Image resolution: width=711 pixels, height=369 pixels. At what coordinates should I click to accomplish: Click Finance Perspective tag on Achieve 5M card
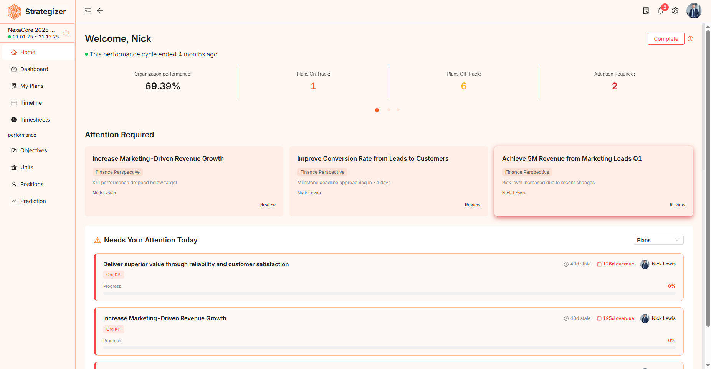(527, 172)
